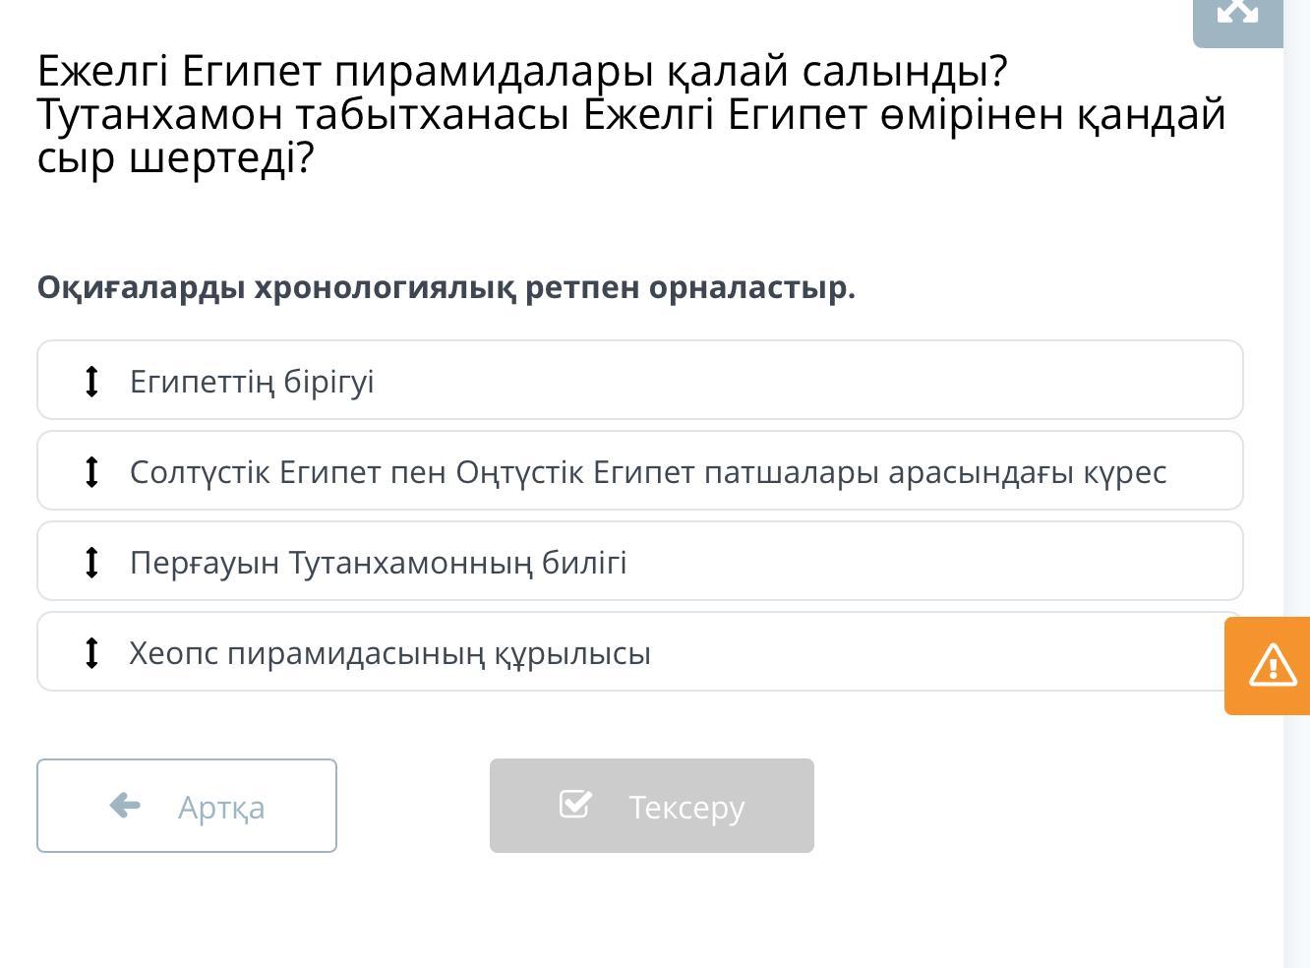1310x968 pixels.
Task: Click the question title about Egyptian pyramids
Action: pyautogui.click(x=631, y=114)
